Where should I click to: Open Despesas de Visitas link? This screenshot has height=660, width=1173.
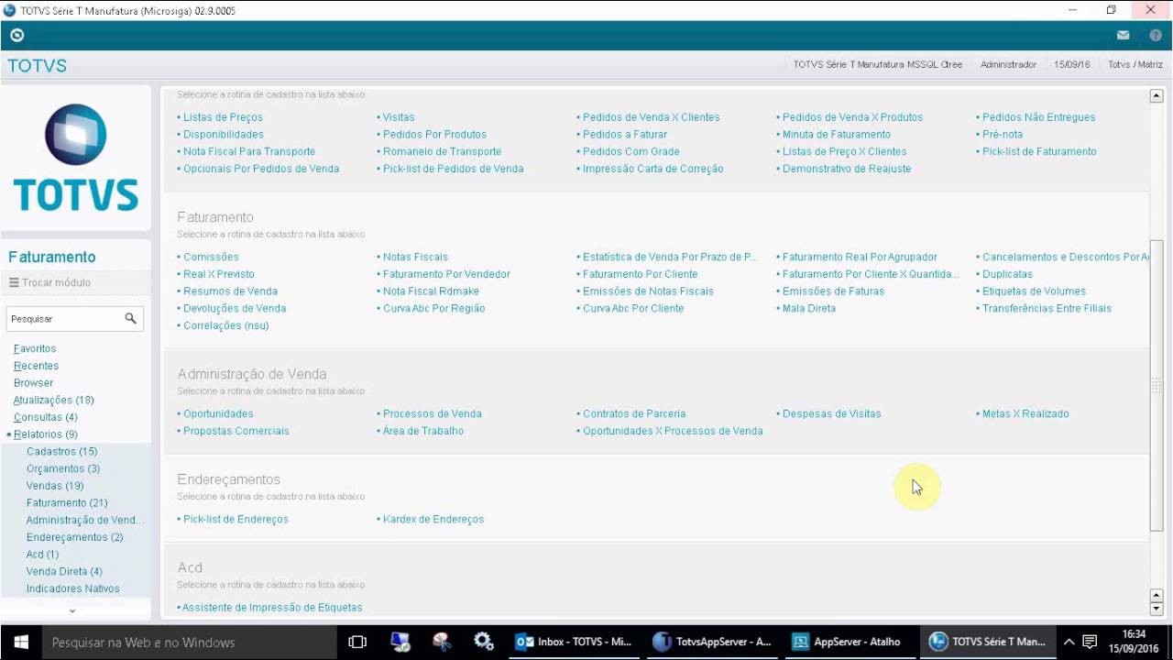coord(831,414)
